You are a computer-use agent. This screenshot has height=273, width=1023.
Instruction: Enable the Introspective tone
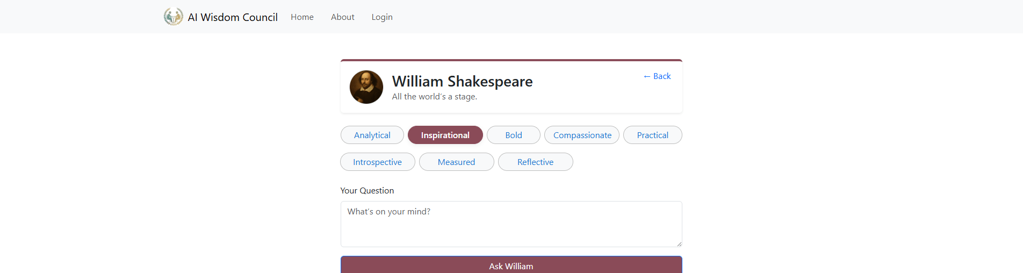(x=377, y=162)
